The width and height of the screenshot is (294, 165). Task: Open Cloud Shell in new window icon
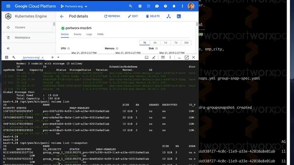(x=187, y=57)
